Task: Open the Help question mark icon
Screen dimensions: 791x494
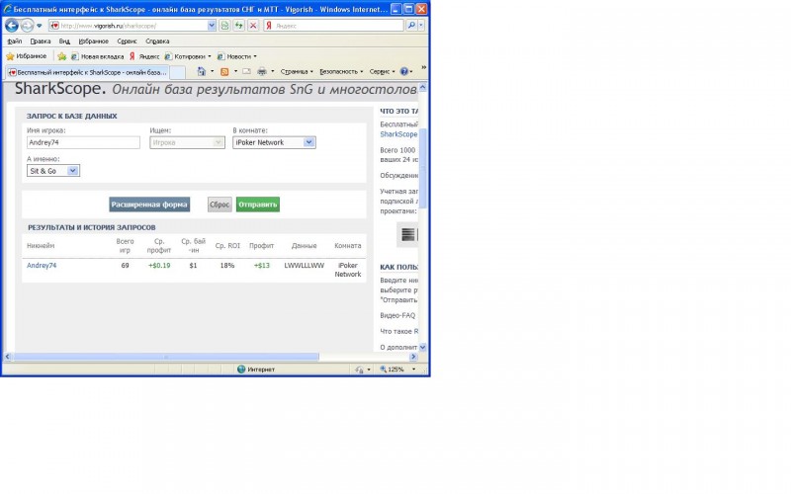Action: coord(403,71)
